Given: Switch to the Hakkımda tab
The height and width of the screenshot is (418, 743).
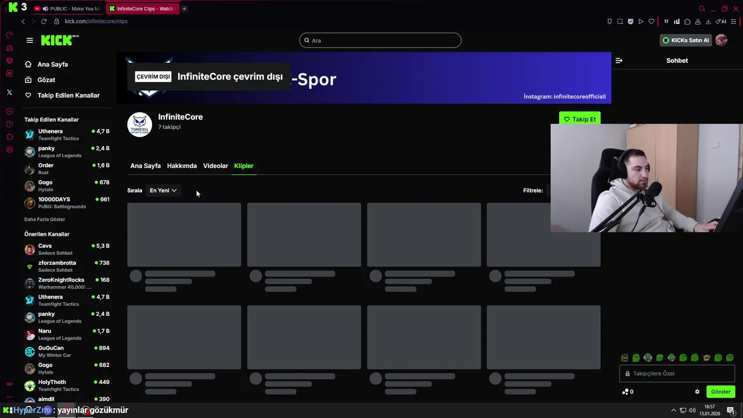Looking at the screenshot, I should [x=182, y=166].
